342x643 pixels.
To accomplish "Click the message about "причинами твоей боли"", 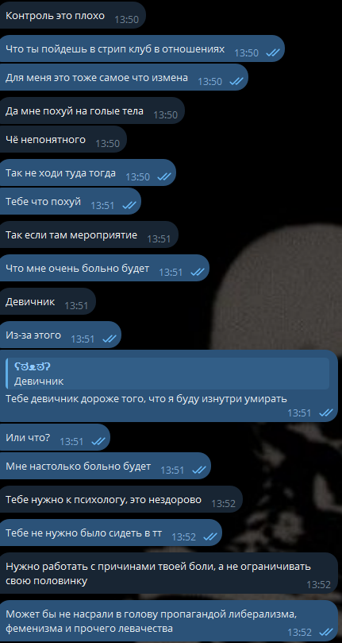I will 169,573.
